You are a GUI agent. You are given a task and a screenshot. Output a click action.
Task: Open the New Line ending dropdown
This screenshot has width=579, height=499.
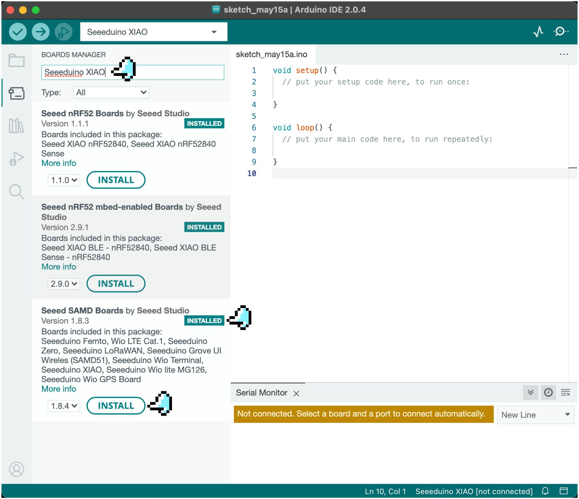(x=535, y=415)
